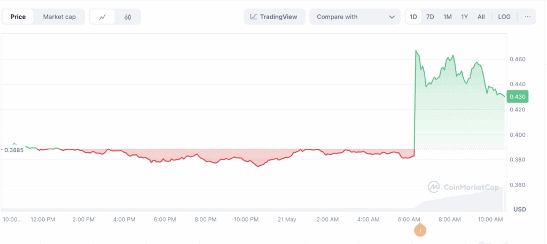This screenshot has height=244, width=547.
Task: Open the TradingView chart button
Action: click(274, 17)
